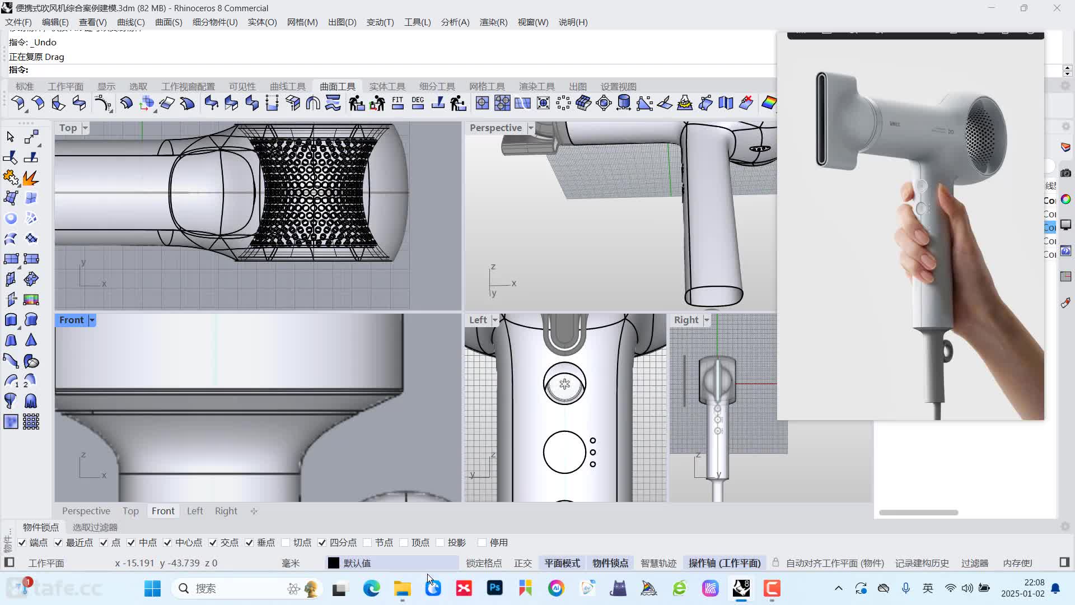This screenshot has width=1075, height=605.
Task: Switch to the Perspective viewport tab at bottom
Action: click(86, 511)
